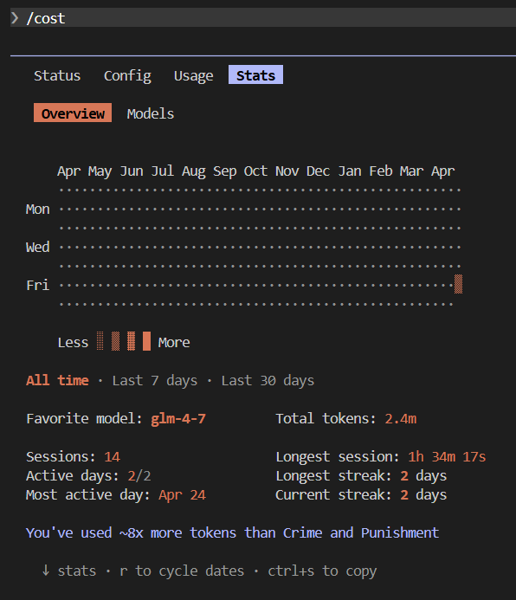Click the Oct month label
Viewport: 516px width, 600px height.
[x=255, y=171]
